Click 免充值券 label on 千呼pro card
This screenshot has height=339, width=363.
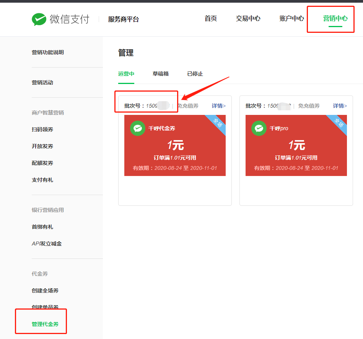309,106
